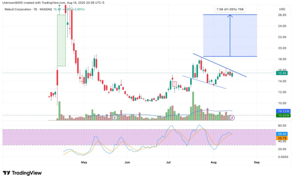
Task: Select the blue price projection box
Action: 230,36
